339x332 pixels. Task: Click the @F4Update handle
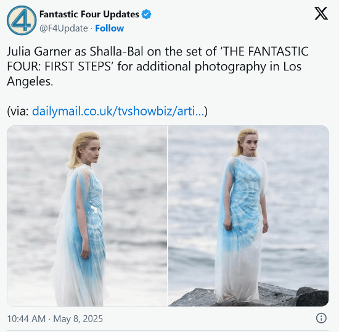click(x=63, y=28)
